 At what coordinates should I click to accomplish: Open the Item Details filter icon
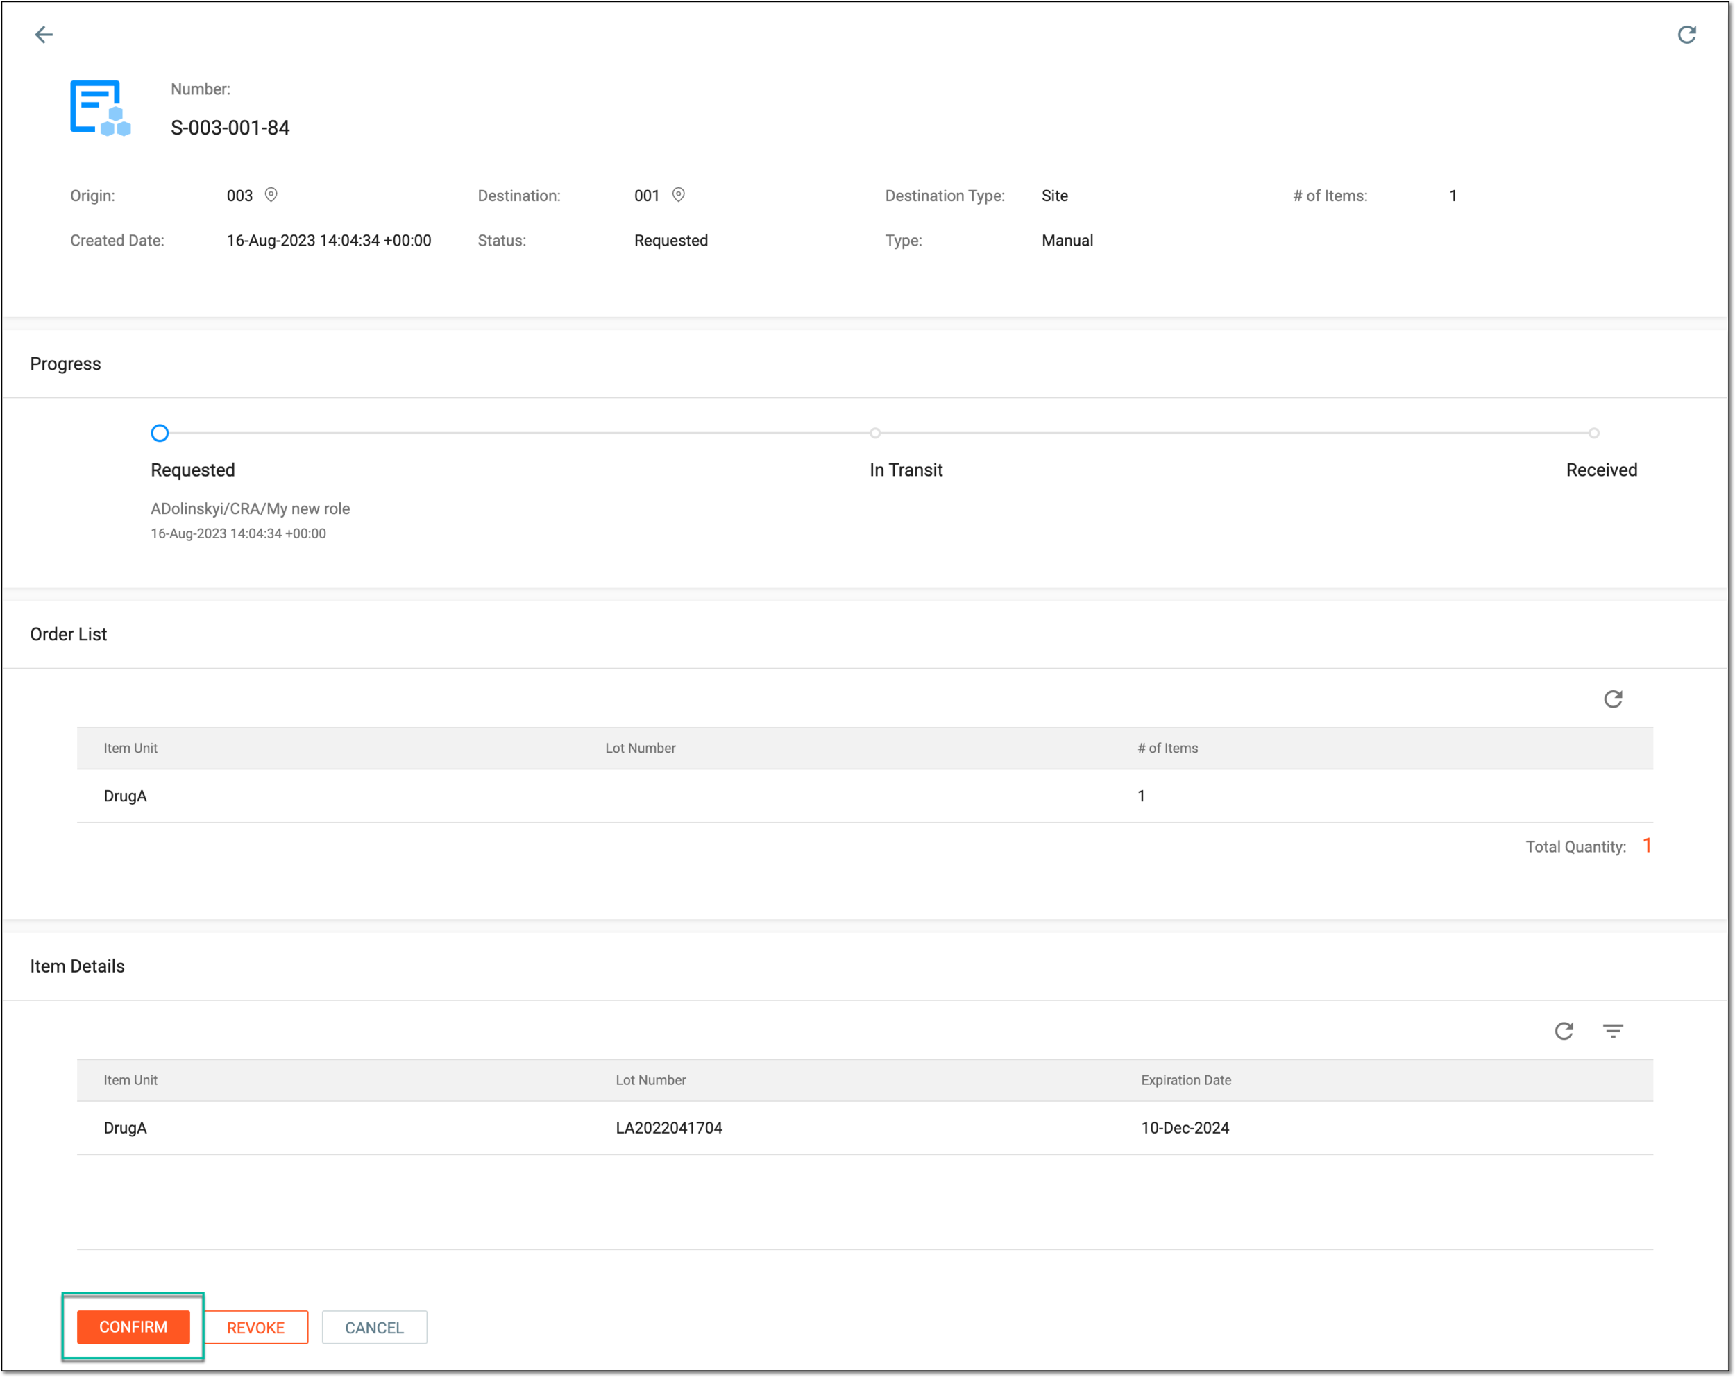click(x=1613, y=1031)
